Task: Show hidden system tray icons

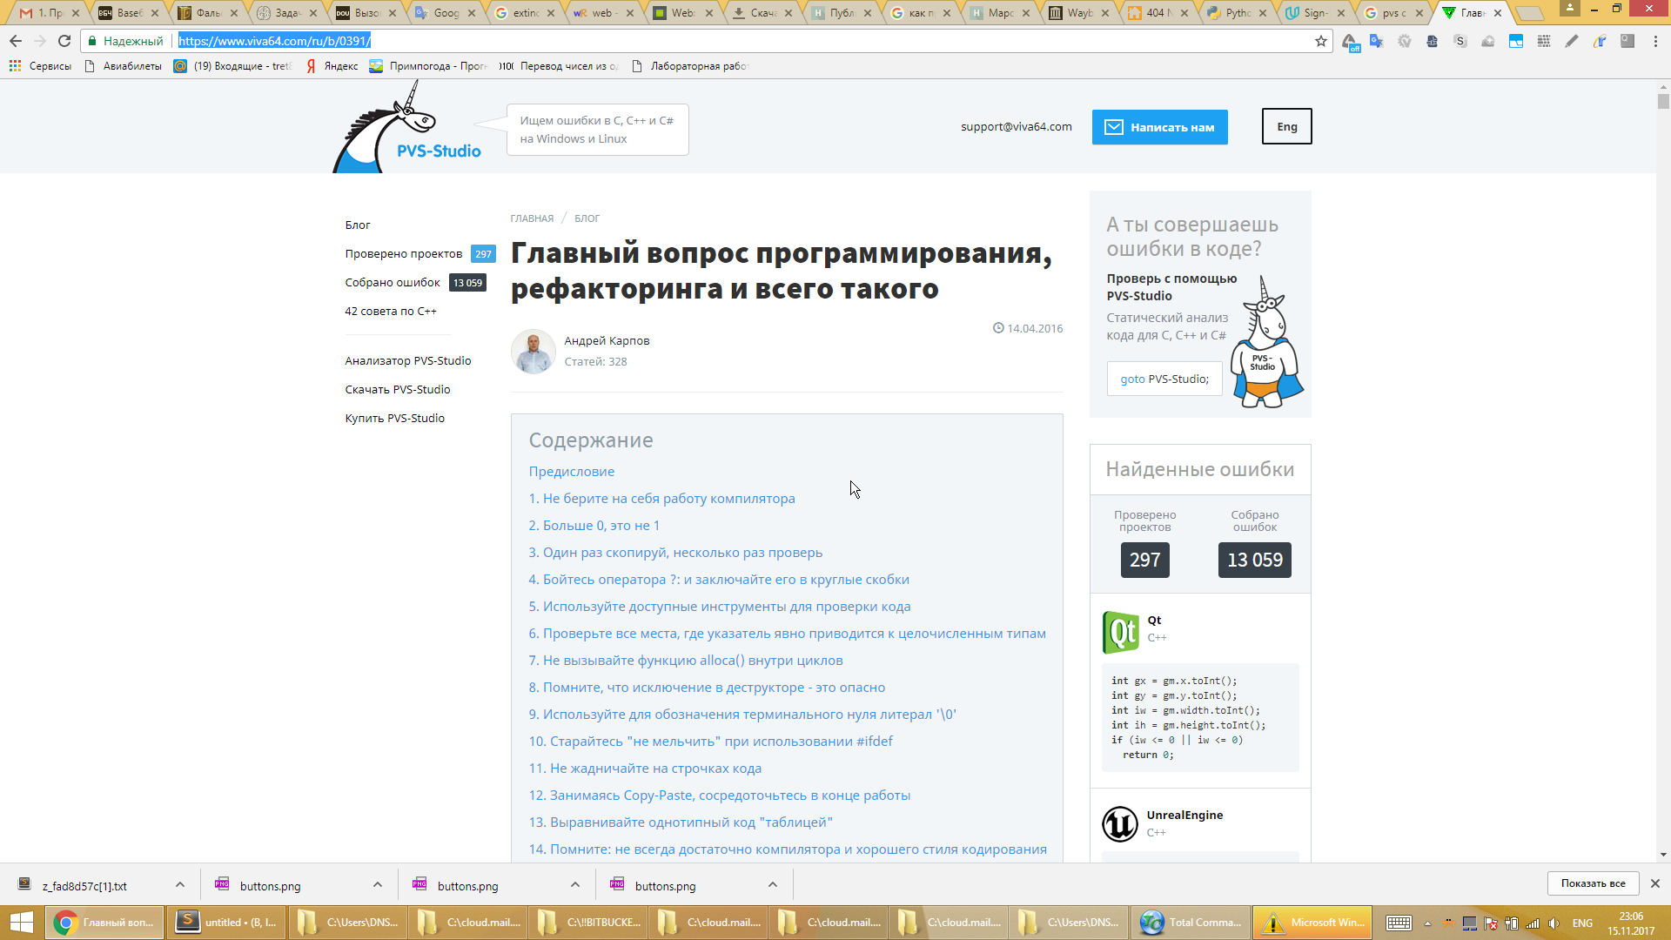Action: (1427, 923)
